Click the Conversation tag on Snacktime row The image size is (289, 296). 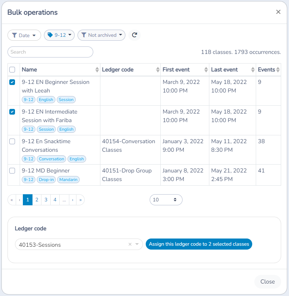point(51,159)
